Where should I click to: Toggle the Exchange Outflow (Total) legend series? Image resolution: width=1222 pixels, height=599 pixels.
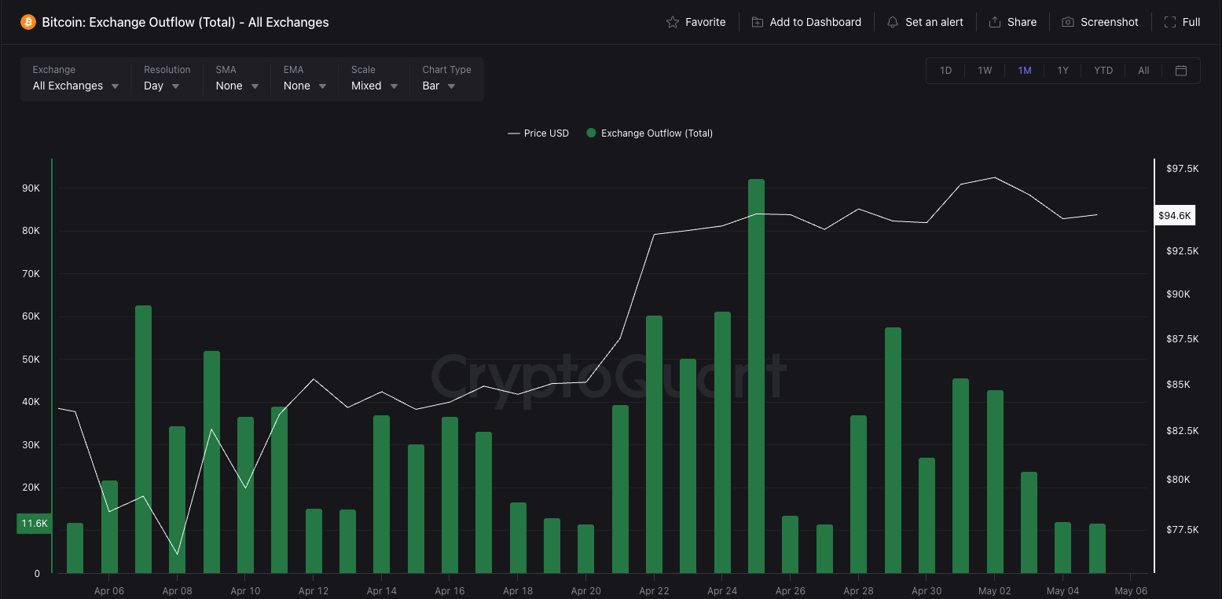650,133
